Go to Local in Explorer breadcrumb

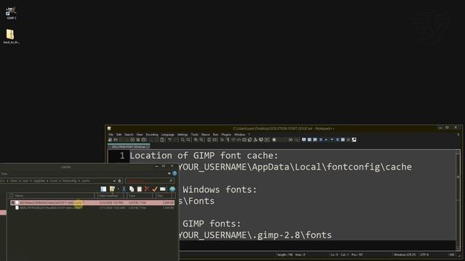tap(54, 181)
